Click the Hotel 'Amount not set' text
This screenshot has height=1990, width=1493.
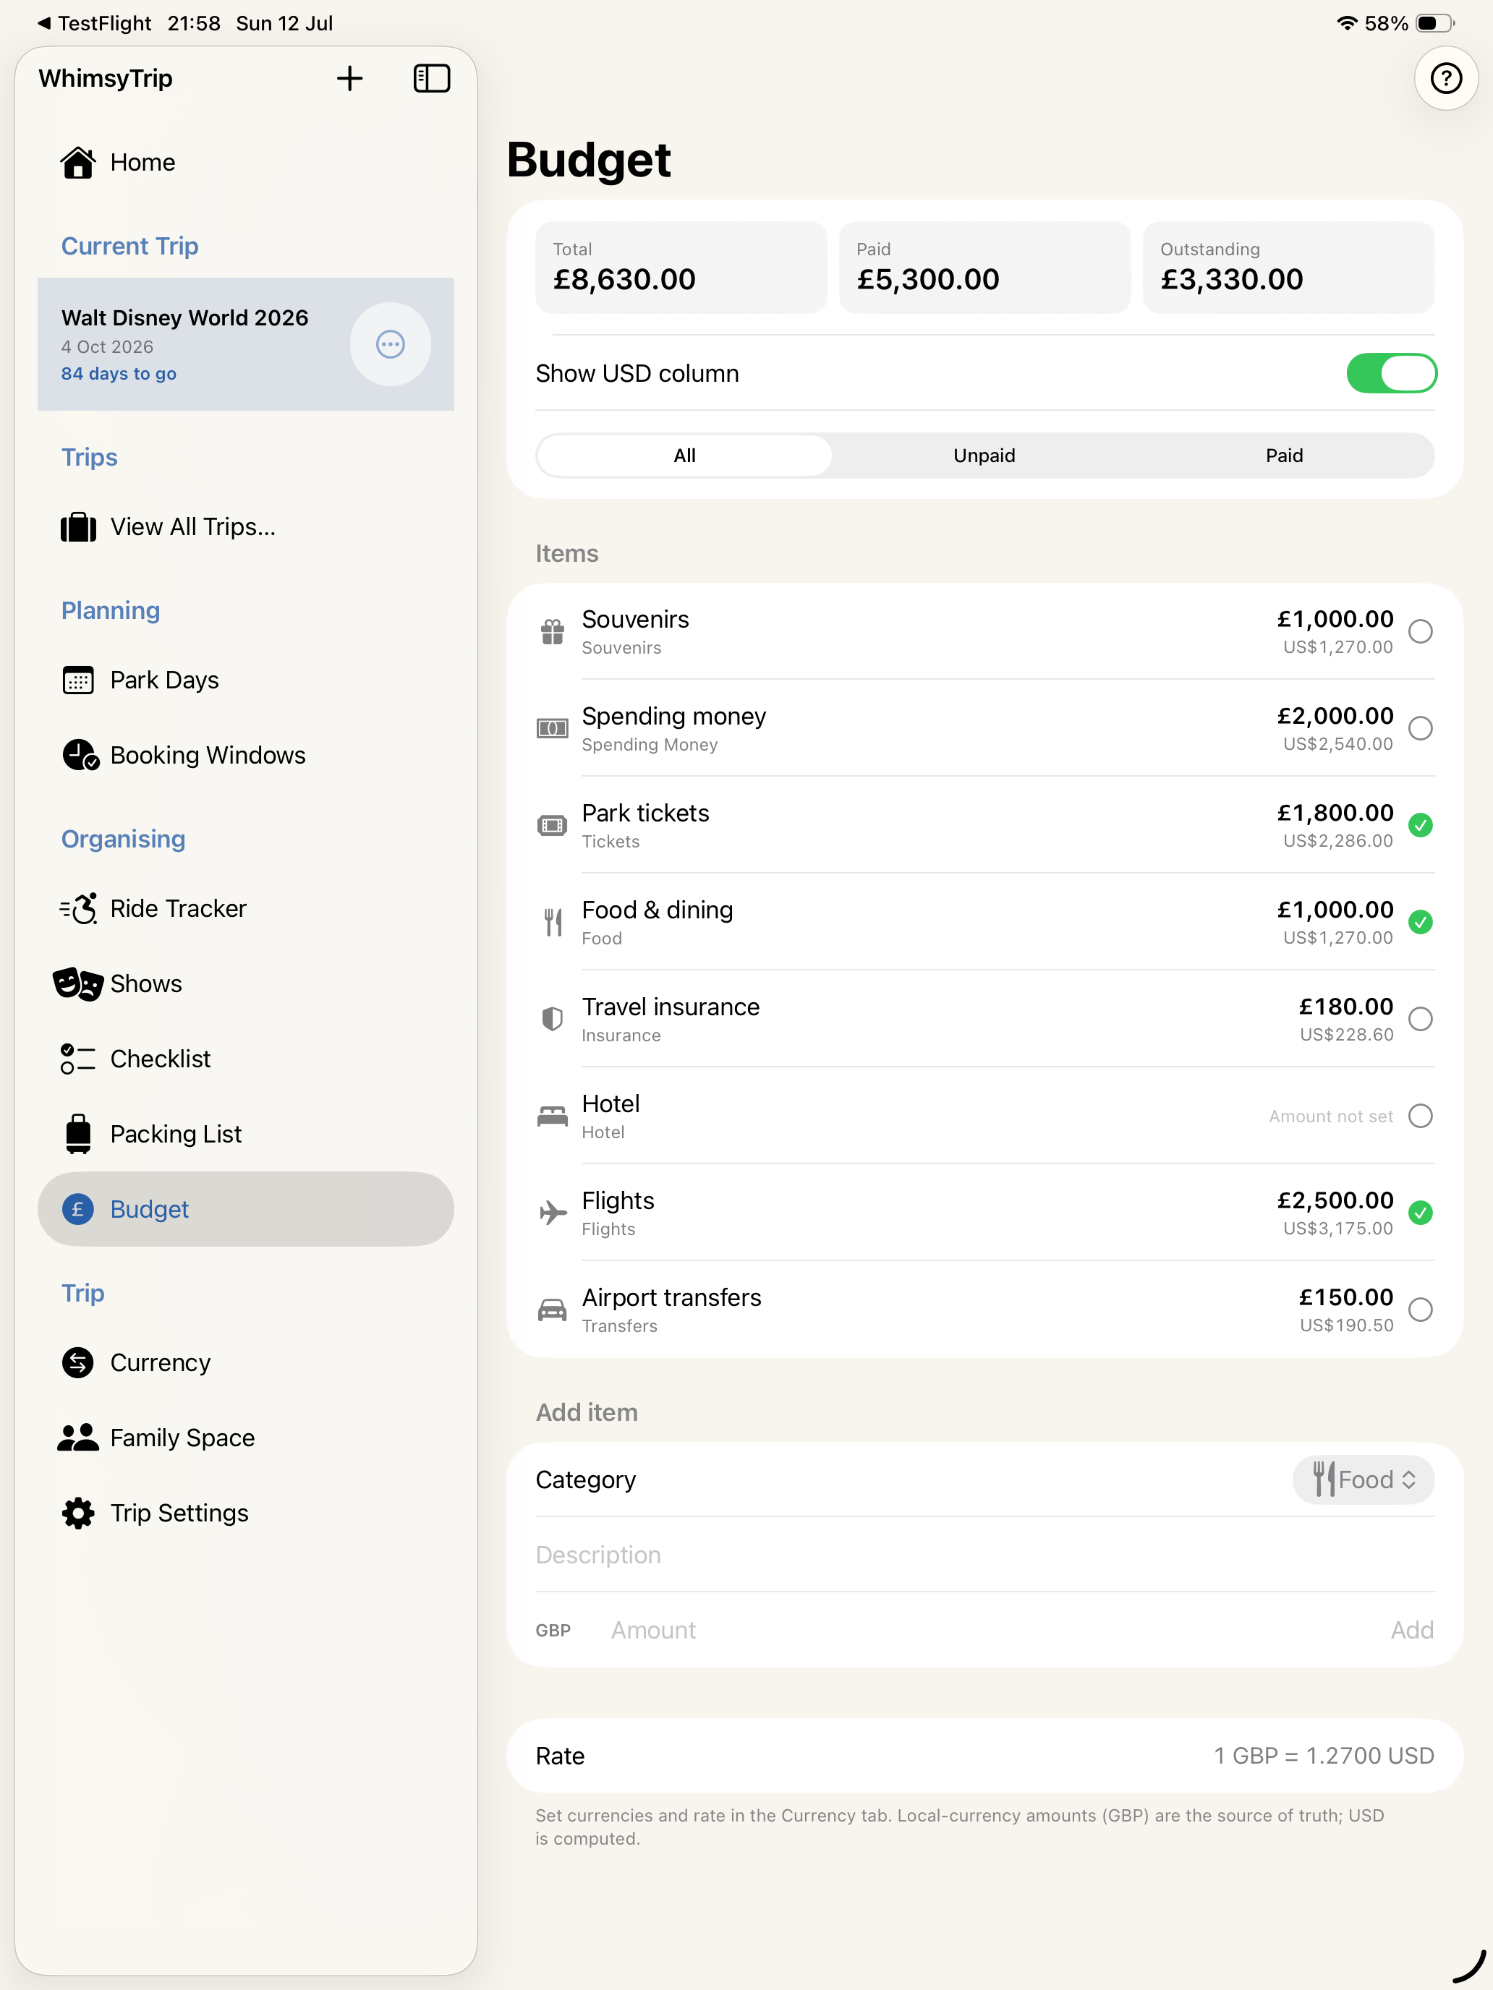pyautogui.click(x=1330, y=1116)
